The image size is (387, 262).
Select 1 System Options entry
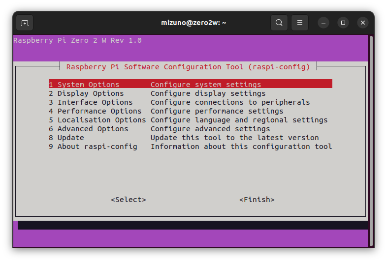click(x=190, y=84)
